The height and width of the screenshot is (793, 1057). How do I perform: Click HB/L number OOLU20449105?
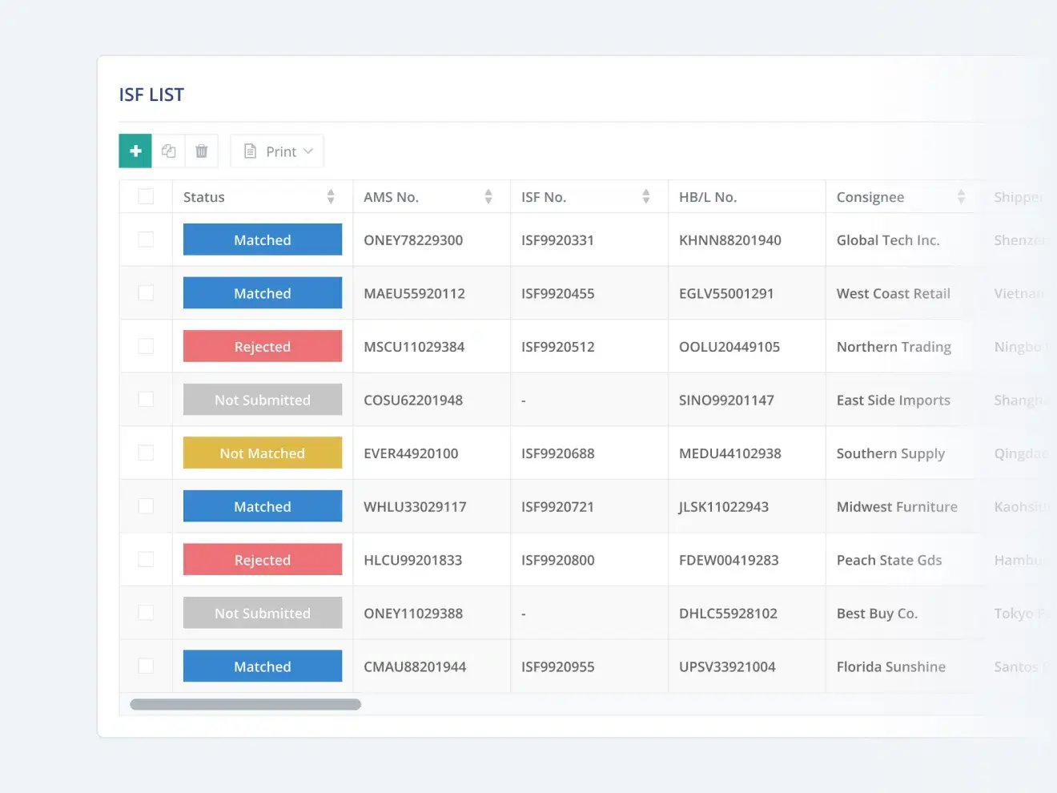(x=729, y=347)
